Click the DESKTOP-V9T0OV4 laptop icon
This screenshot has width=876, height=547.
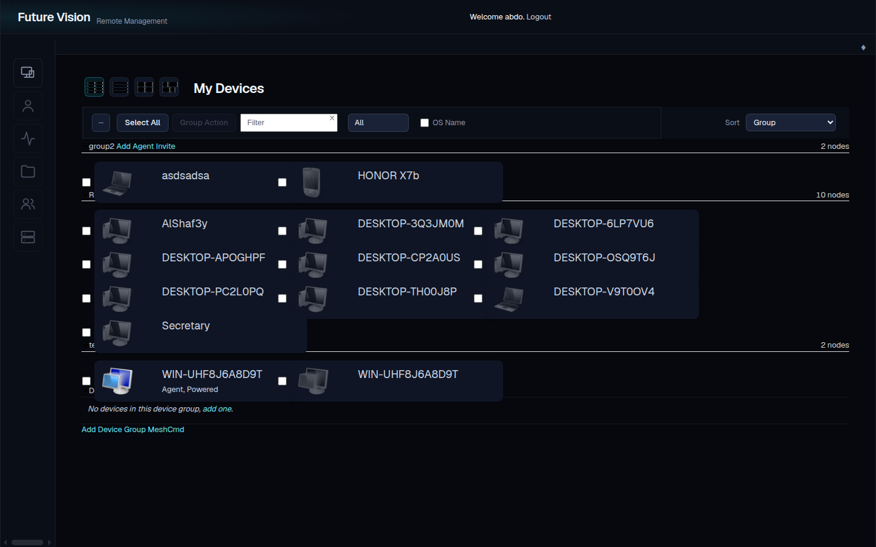509,299
